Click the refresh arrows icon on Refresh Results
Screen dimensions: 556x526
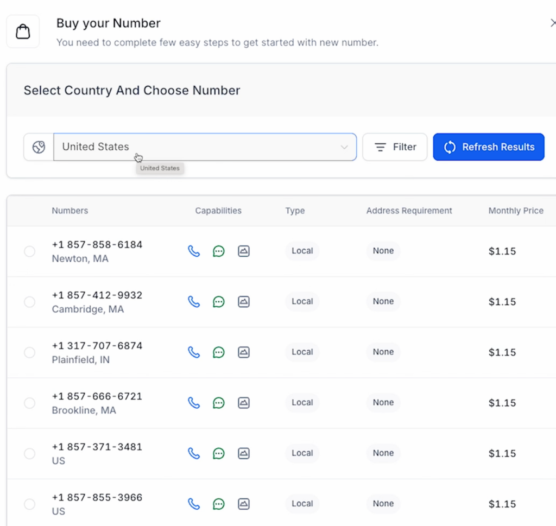pos(450,147)
